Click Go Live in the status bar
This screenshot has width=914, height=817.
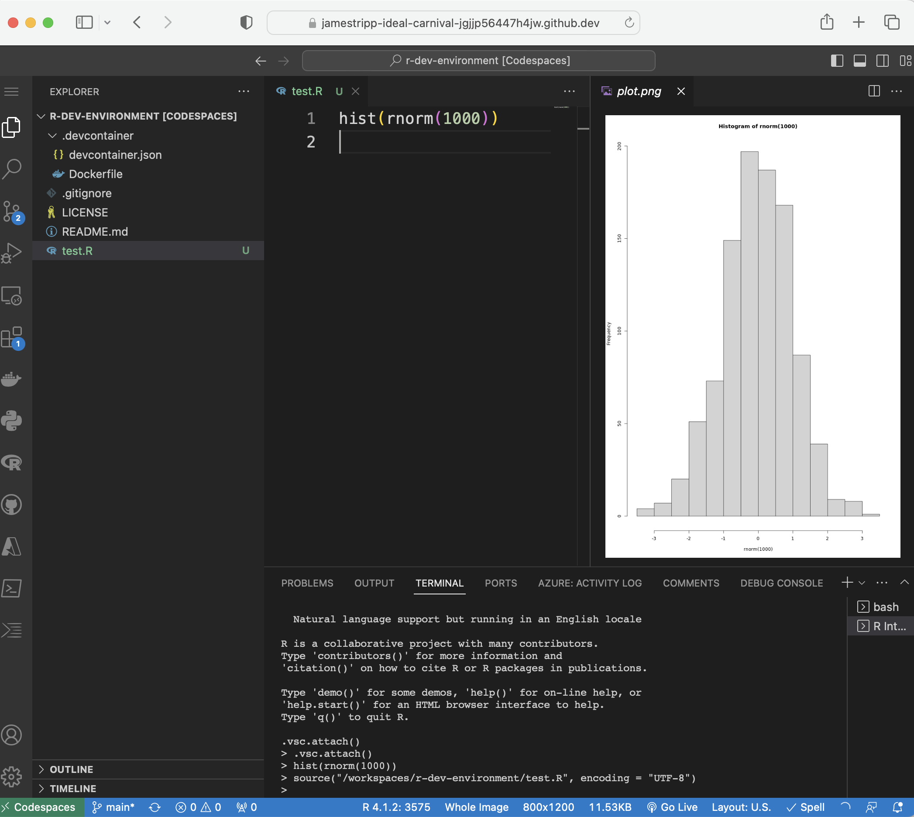click(x=672, y=807)
